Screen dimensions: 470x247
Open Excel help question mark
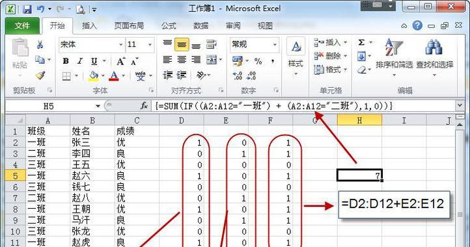tap(417, 25)
